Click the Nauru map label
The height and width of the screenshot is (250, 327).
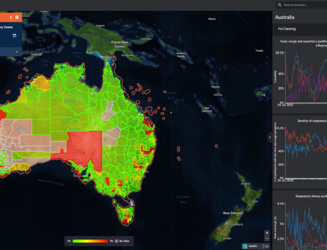tap(212, 19)
